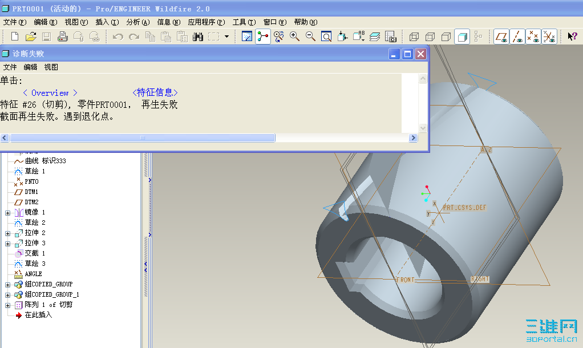Open the 工具(T) menu
The height and width of the screenshot is (348, 583).
[244, 22]
